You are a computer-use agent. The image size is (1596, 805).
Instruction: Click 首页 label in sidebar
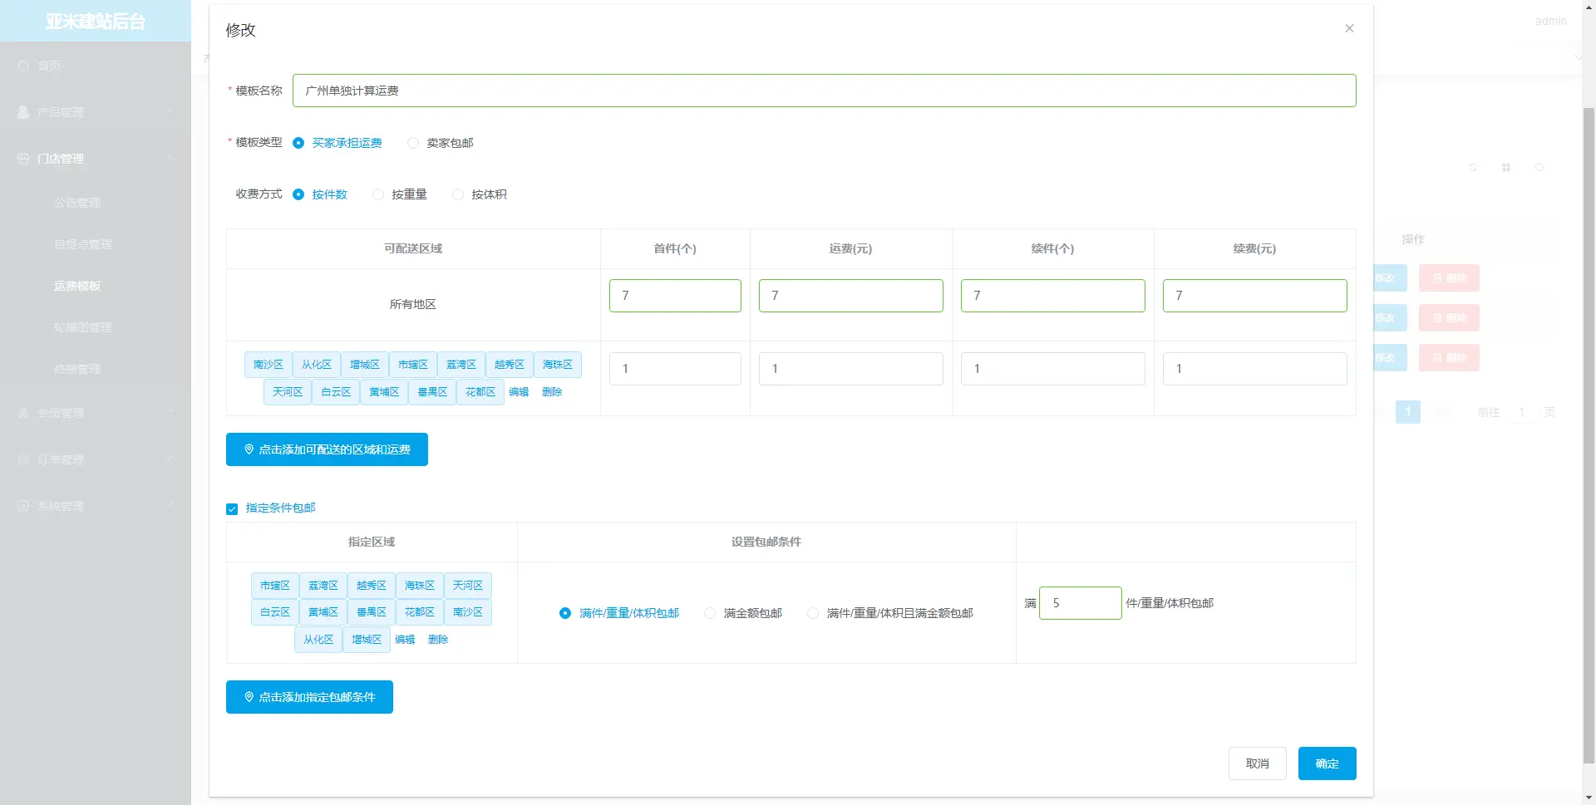pyautogui.click(x=49, y=66)
